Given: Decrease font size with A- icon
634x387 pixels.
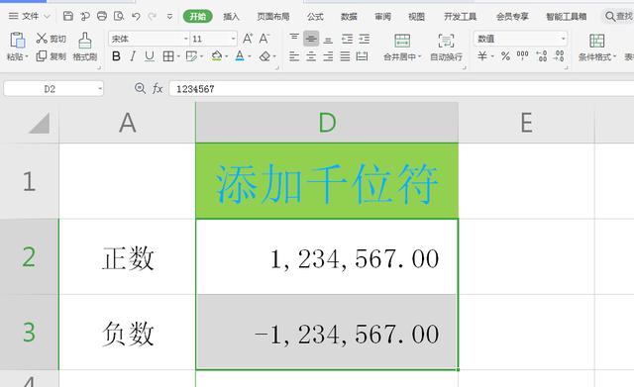Looking at the screenshot, I should click(x=264, y=39).
